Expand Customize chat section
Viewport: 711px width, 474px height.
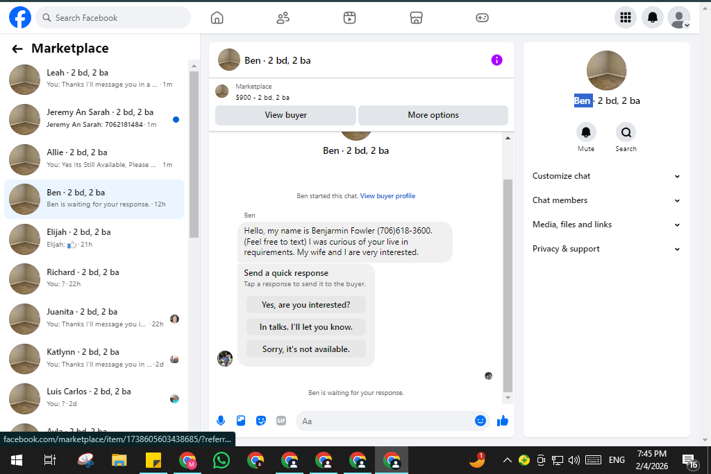(606, 176)
